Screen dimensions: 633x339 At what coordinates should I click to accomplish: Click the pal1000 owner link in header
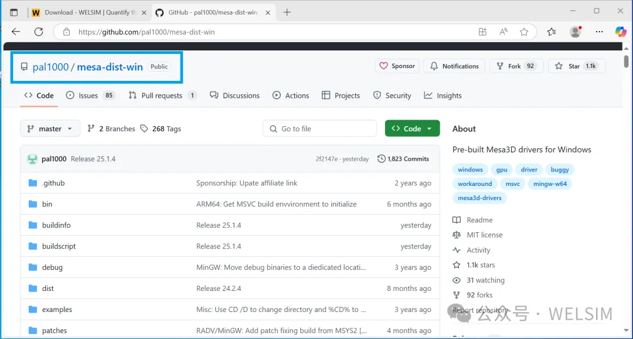coord(50,67)
